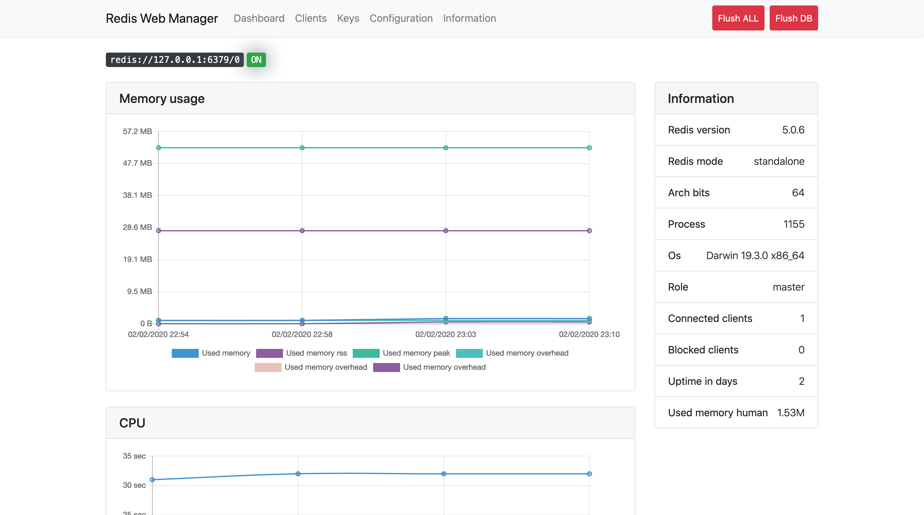
Task: Click the Used memory human row
Action: point(736,412)
